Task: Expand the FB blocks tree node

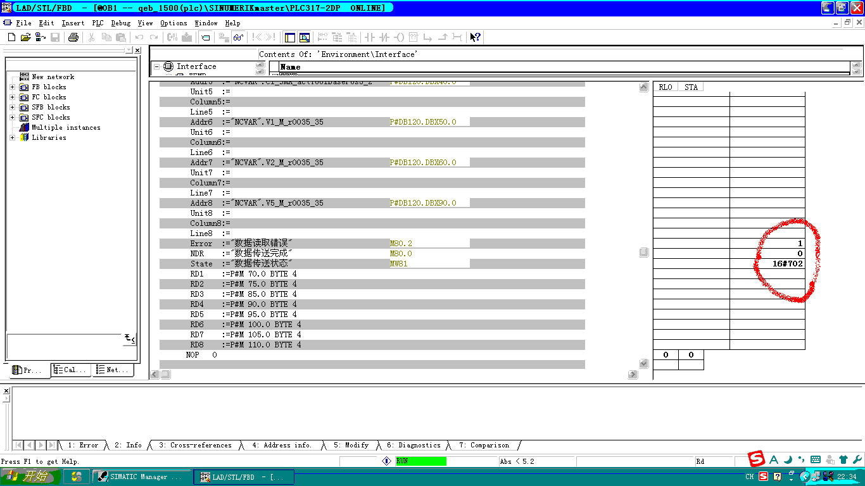Action: click(x=12, y=87)
